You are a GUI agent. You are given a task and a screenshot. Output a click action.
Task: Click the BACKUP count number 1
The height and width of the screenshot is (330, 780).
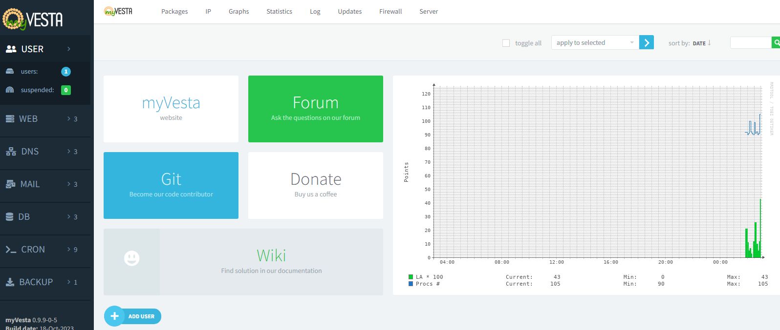coord(75,282)
